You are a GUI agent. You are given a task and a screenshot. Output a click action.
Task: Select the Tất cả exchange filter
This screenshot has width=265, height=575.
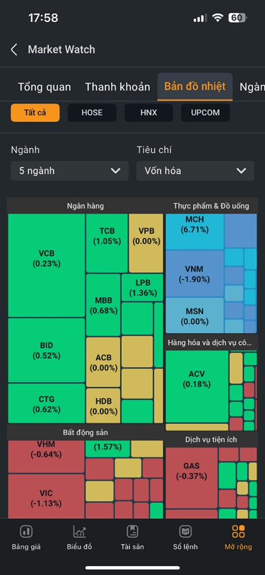35,113
